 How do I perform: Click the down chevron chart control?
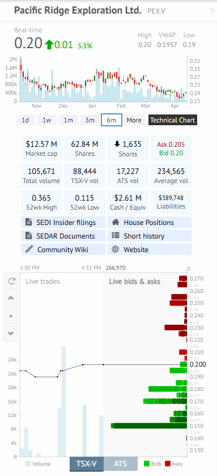11,333
